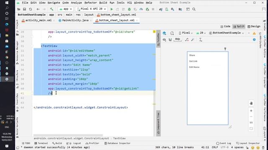Open Pixel 4 API 29 device dropdown

pos(91,9)
